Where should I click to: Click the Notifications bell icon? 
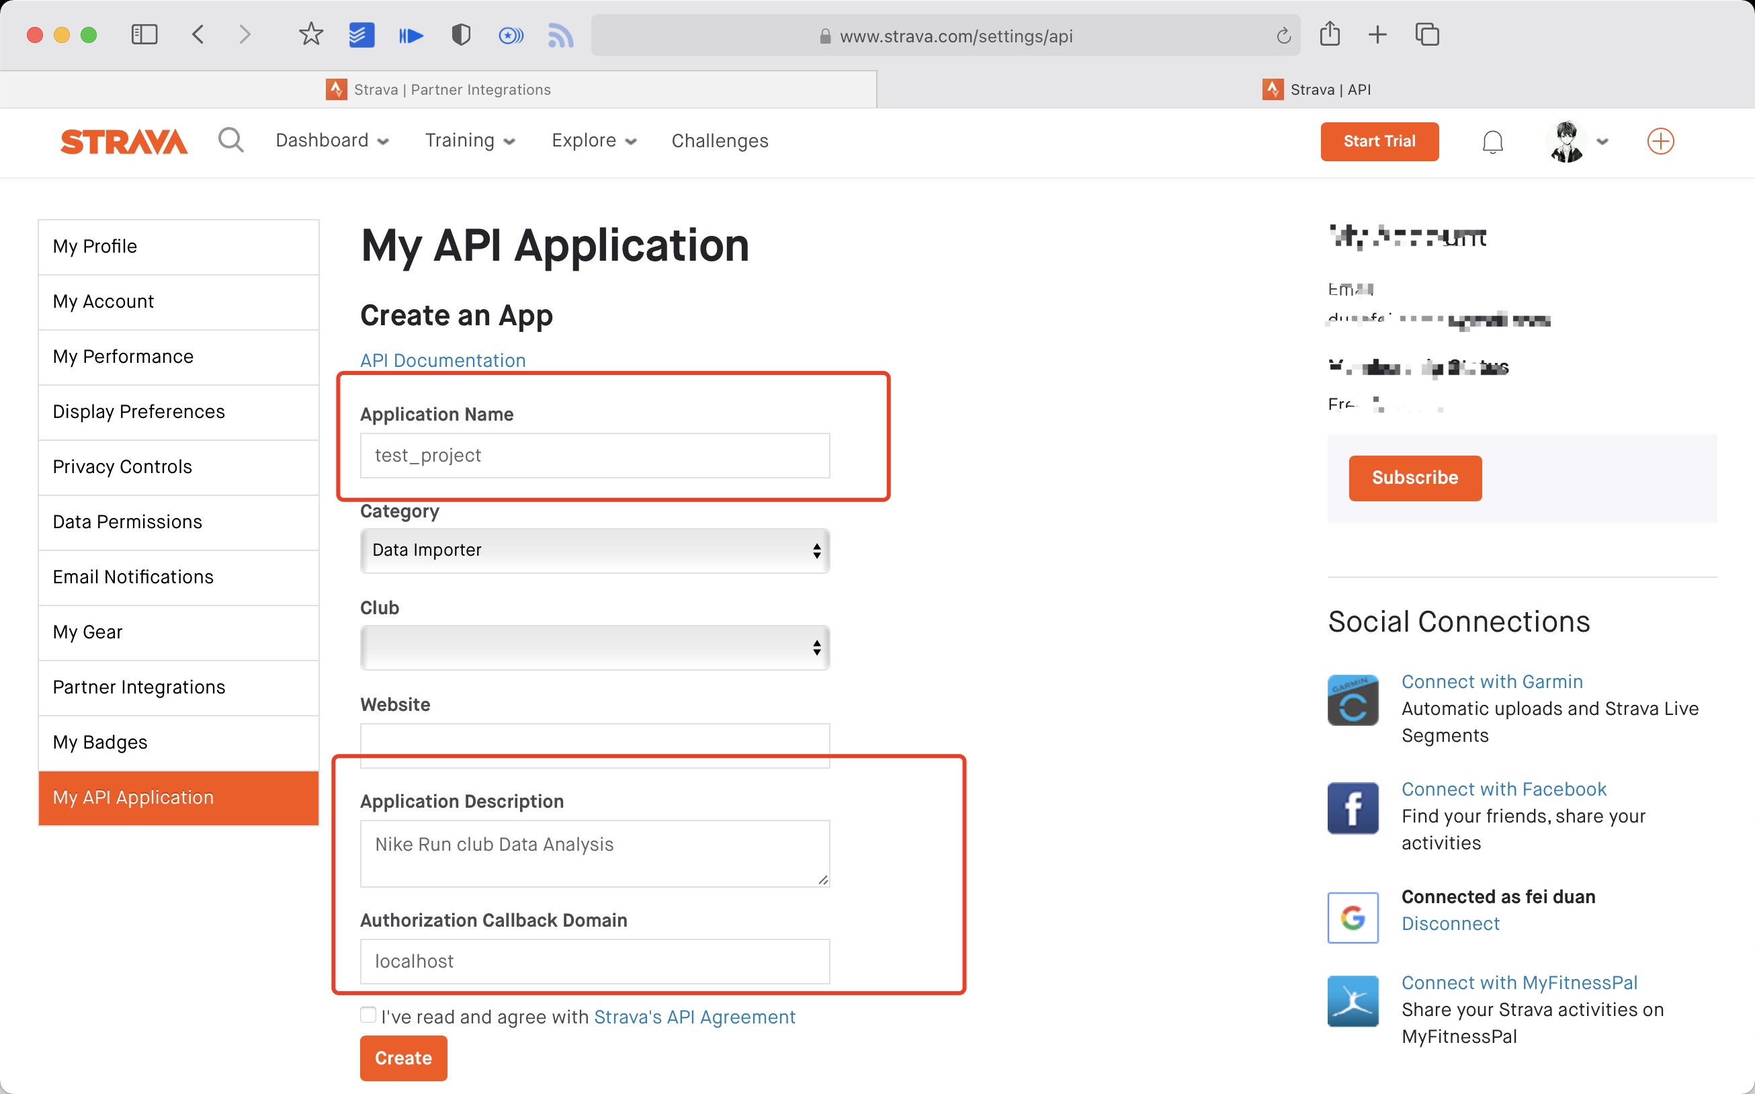(x=1492, y=141)
